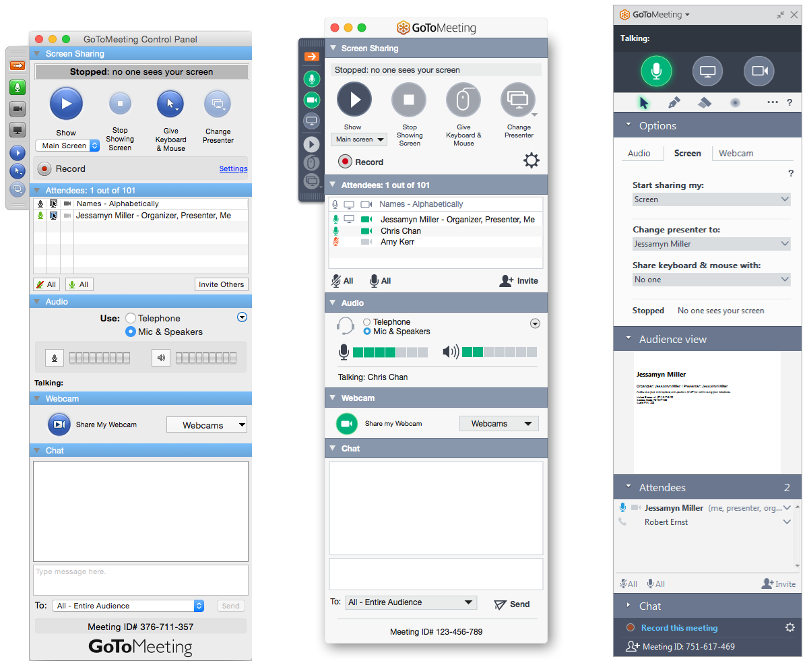Screen dimensions: 805x661
Task: Open Change presenter to Jessamyn Miller dropdown
Action: (x=711, y=244)
